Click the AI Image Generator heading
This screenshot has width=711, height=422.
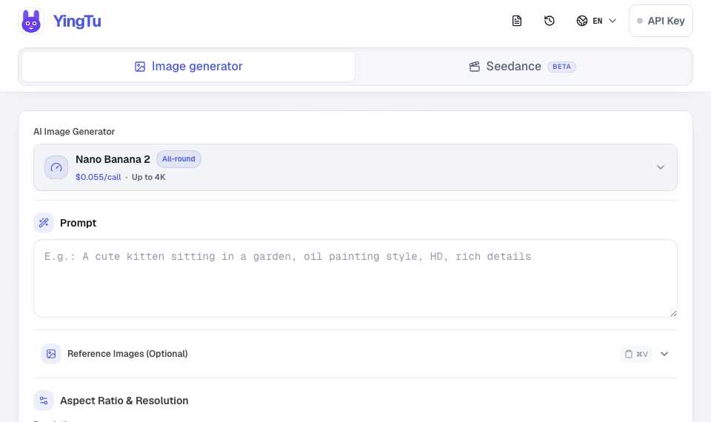(74, 132)
